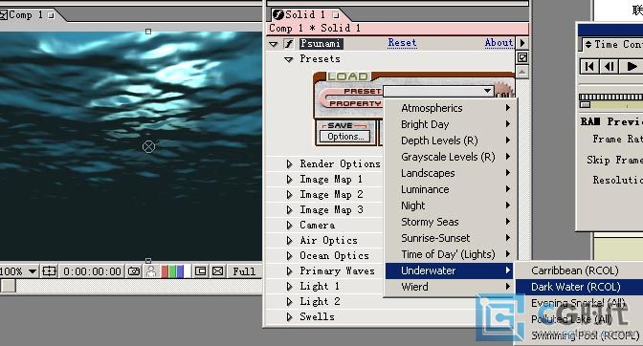The width and height of the screenshot is (643, 346).
Task: Open the Preset dropdown combo box
Action: tap(438, 91)
